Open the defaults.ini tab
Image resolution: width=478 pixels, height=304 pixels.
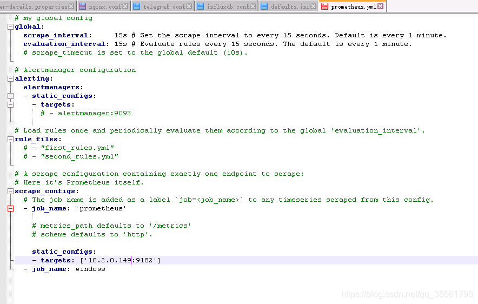[x=289, y=6]
